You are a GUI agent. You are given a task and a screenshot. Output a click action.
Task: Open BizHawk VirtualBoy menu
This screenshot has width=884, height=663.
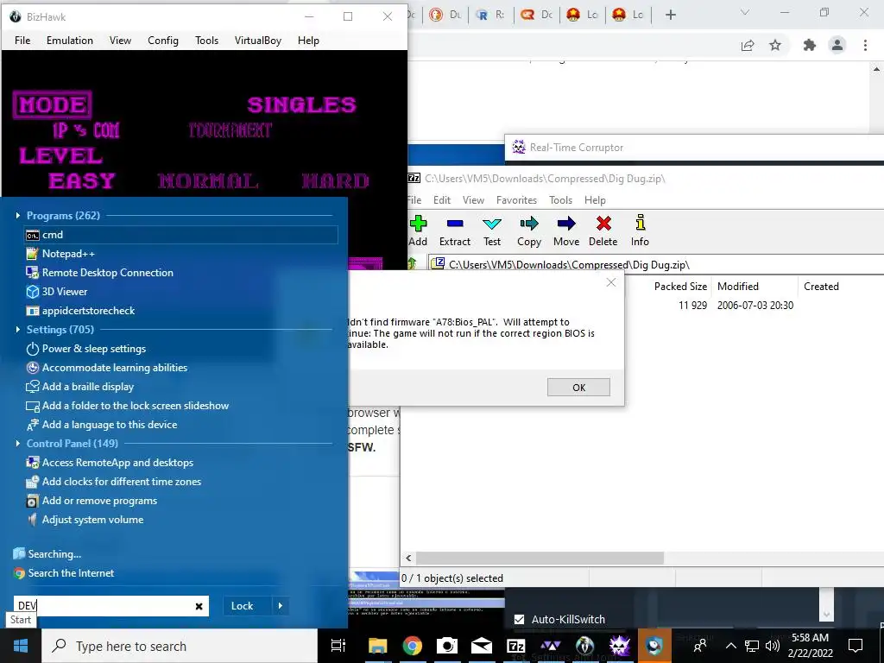click(x=257, y=40)
